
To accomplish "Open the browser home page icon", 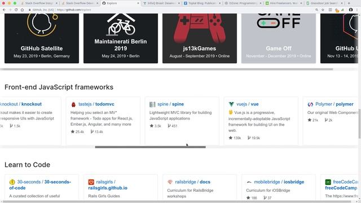I will [22, 10].
